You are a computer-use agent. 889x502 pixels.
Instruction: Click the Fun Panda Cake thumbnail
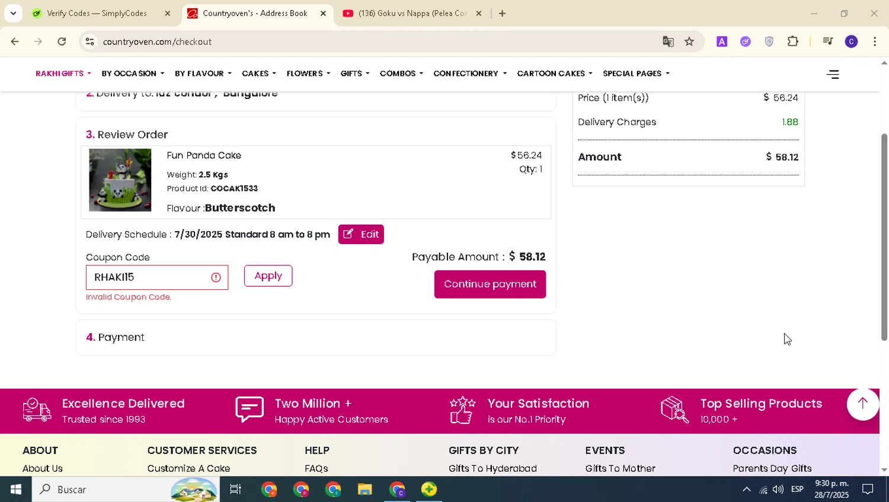(120, 180)
